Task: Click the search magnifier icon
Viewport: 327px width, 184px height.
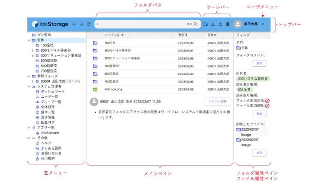Action: [196, 24]
